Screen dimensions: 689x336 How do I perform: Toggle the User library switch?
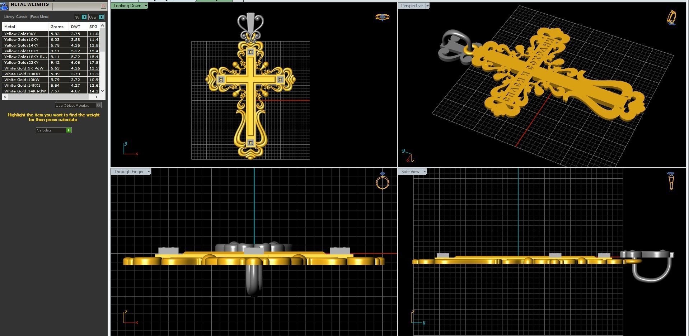click(x=96, y=17)
